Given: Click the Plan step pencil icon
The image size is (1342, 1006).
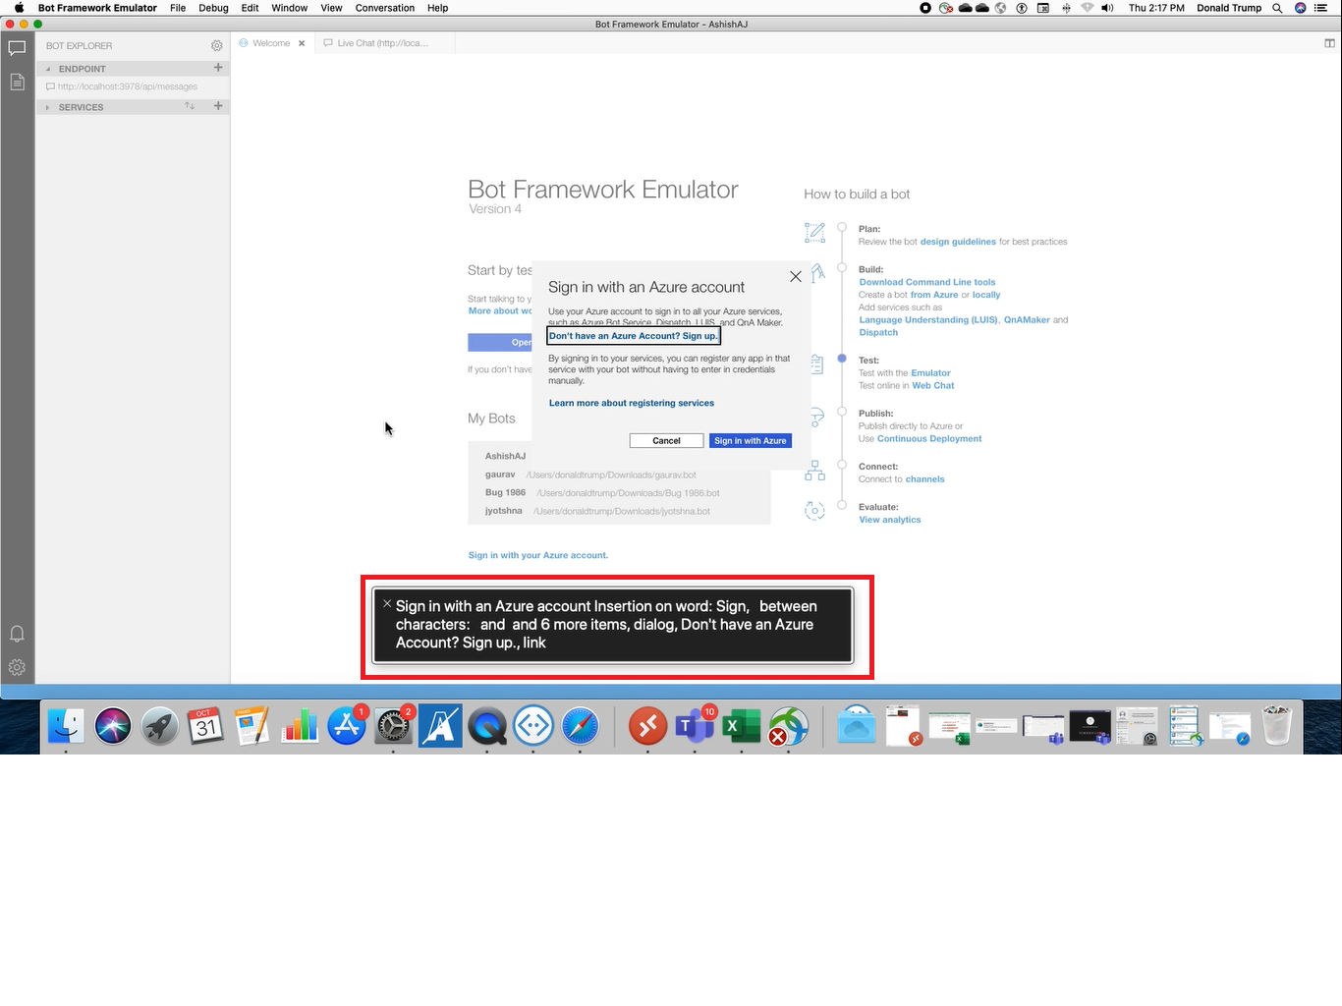Looking at the screenshot, I should [814, 232].
